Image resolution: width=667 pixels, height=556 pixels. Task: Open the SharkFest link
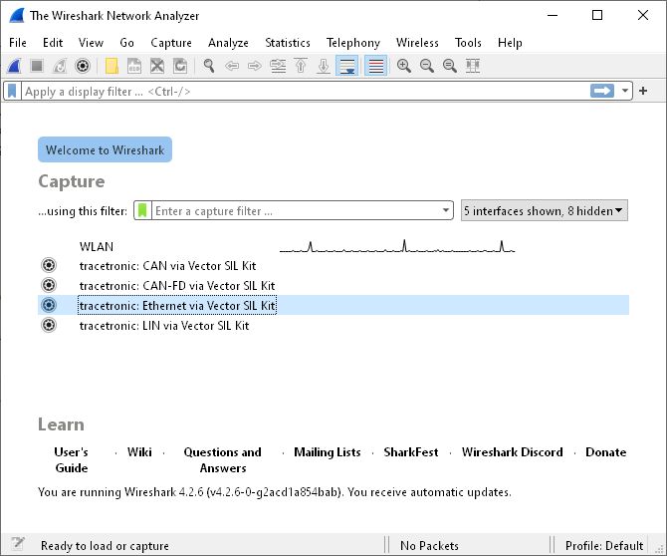411,452
